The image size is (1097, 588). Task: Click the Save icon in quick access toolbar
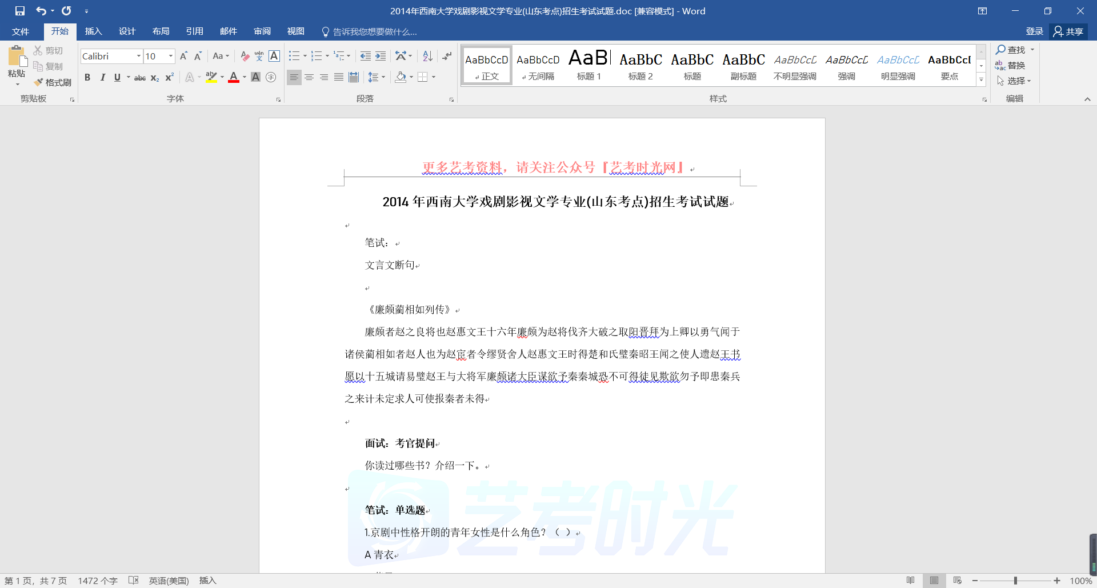tap(20, 11)
